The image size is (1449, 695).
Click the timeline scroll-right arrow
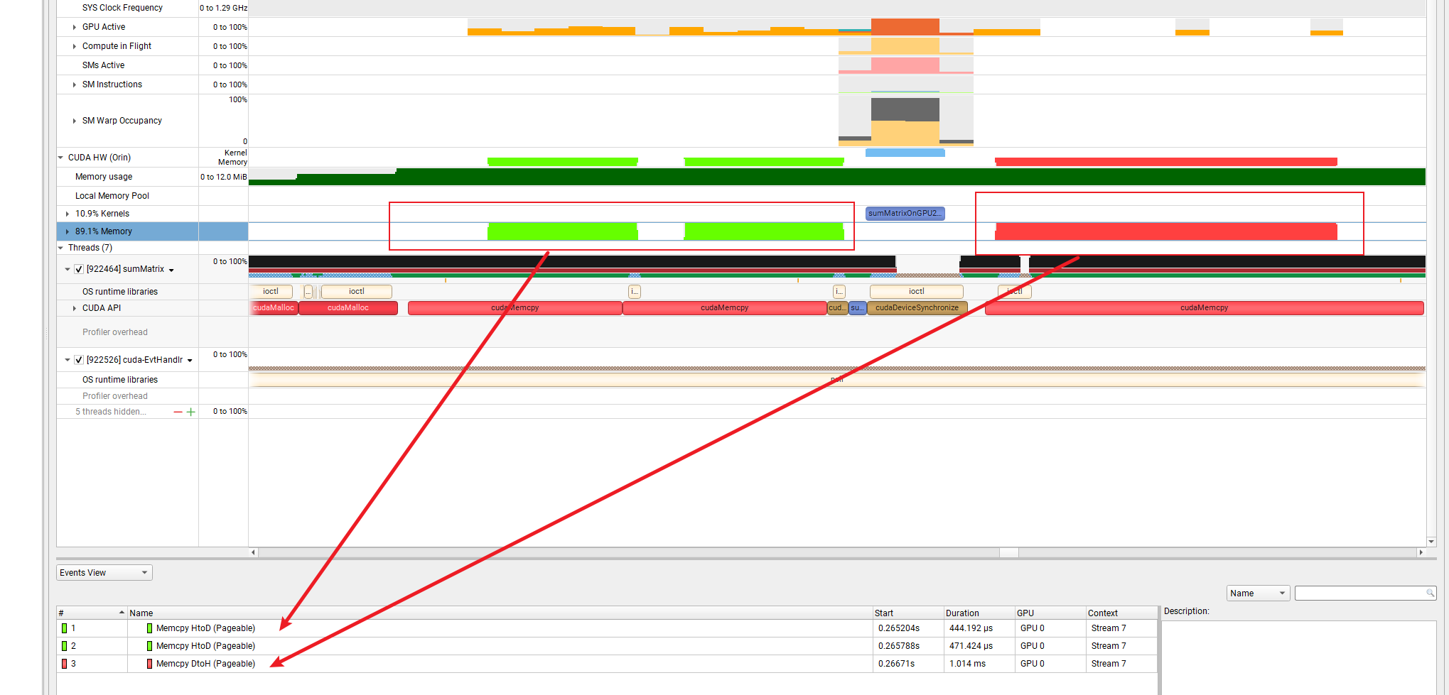(x=1421, y=552)
